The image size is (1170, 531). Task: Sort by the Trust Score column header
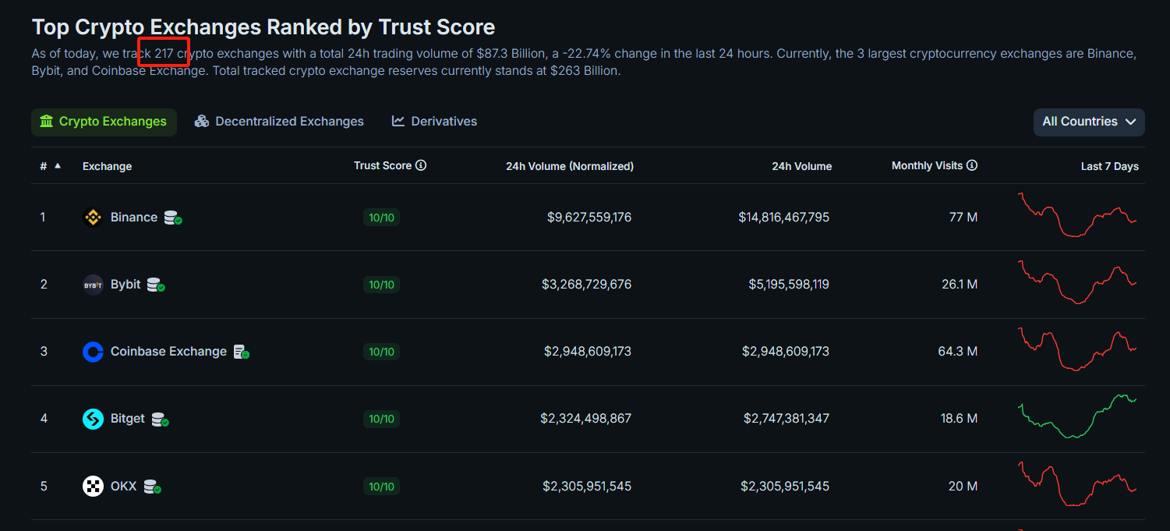383,165
